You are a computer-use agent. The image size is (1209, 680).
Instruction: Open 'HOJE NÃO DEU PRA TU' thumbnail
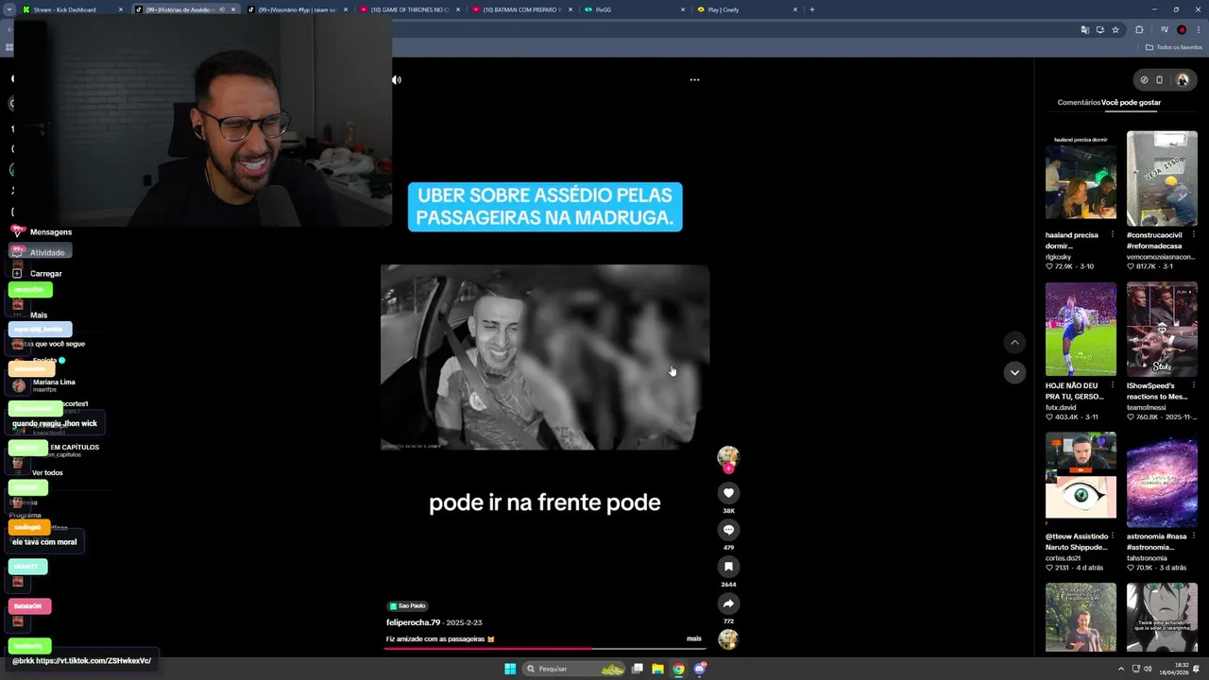pos(1081,329)
